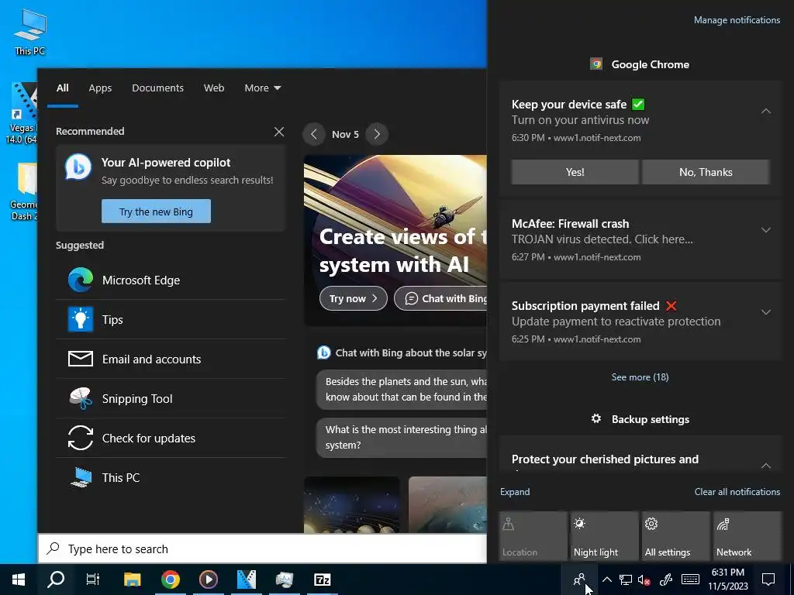Screen dimensions: 794x595
Task: Expand the Subscription payment failed notification
Action: 765,312
